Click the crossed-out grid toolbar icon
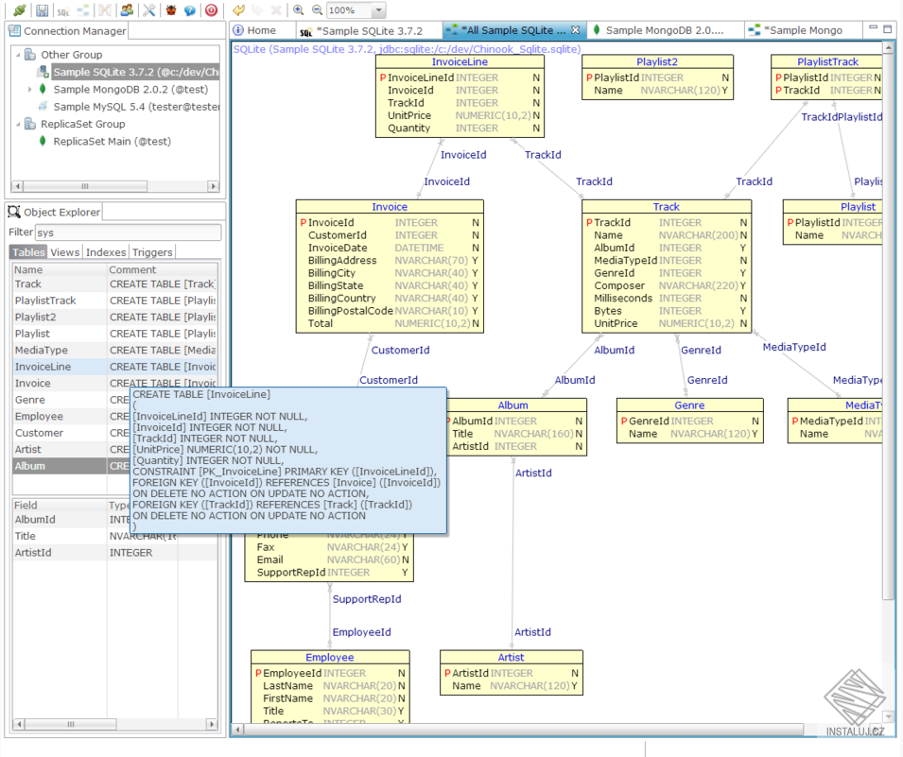This screenshot has height=757, width=903. 104,9
